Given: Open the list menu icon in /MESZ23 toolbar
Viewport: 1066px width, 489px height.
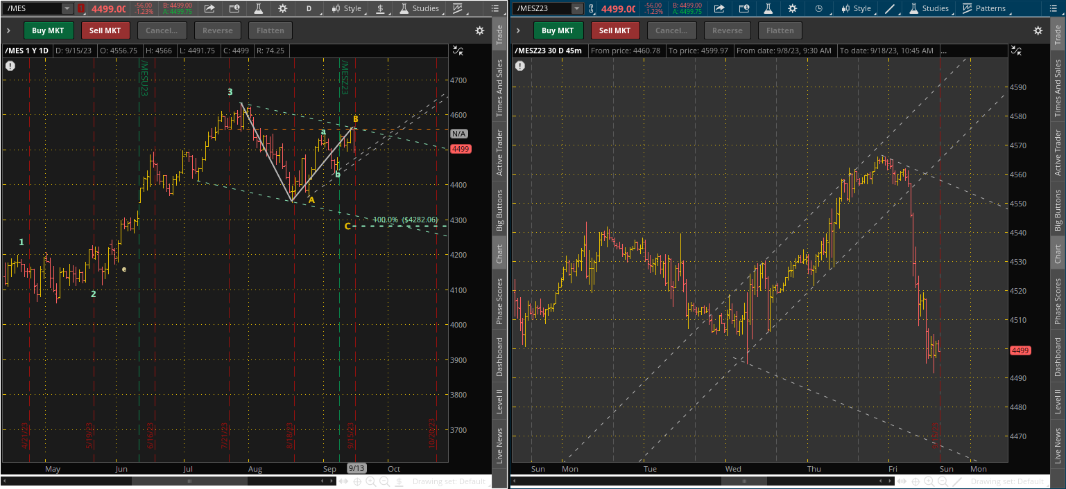Looking at the screenshot, I should click(x=1055, y=8).
